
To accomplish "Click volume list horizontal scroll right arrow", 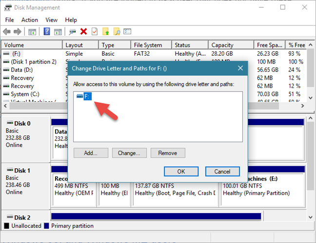I will pos(302,106).
